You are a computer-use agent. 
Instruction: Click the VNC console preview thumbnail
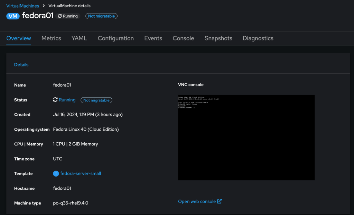pyautogui.click(x=246, y=137)
